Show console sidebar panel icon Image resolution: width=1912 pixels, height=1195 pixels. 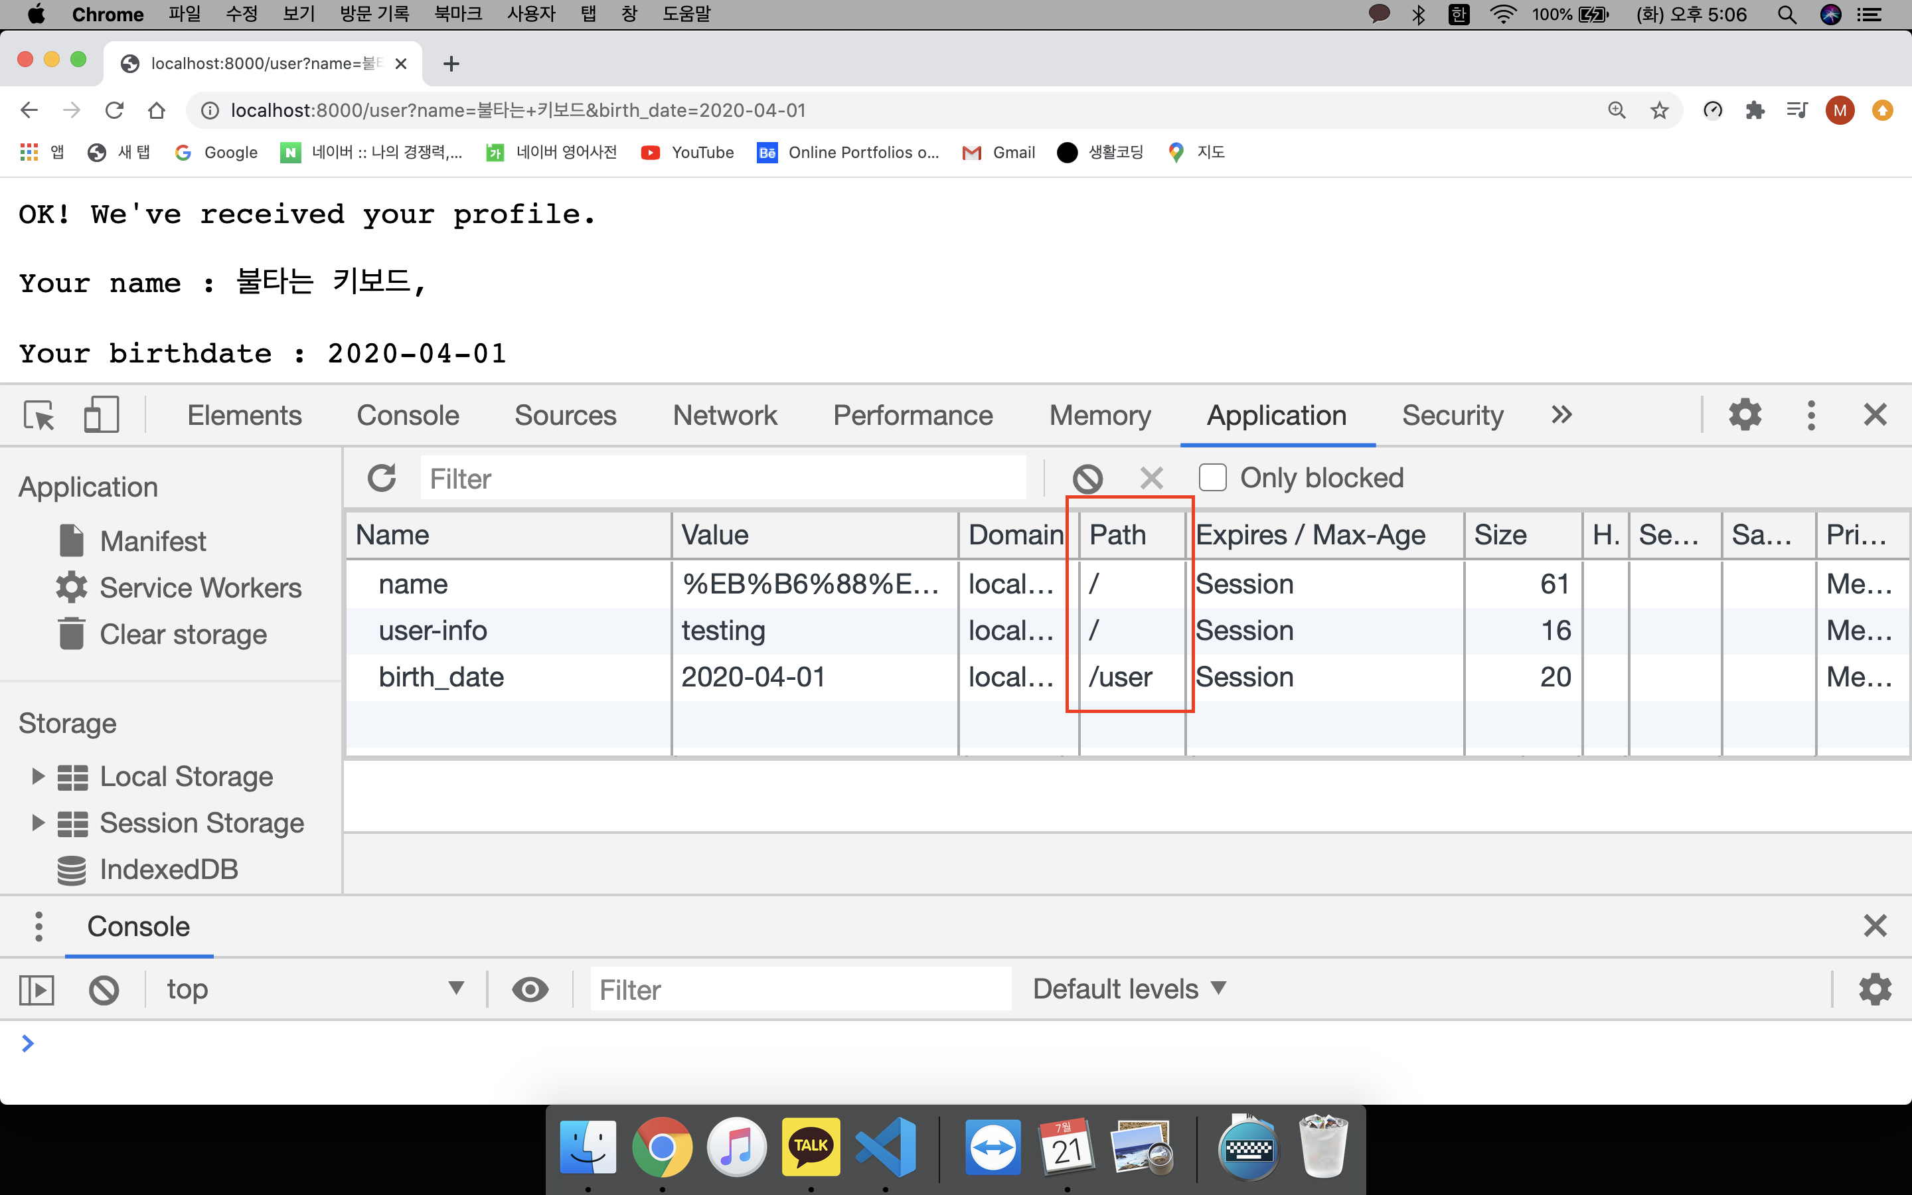click(x=37, y=989)
